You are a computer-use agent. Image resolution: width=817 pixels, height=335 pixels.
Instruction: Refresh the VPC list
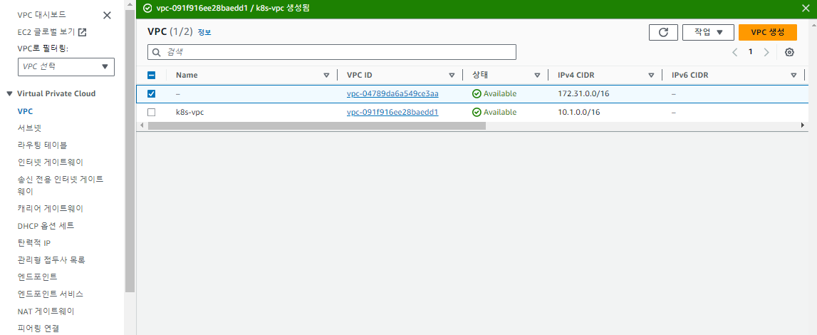[x=663, y=32]
